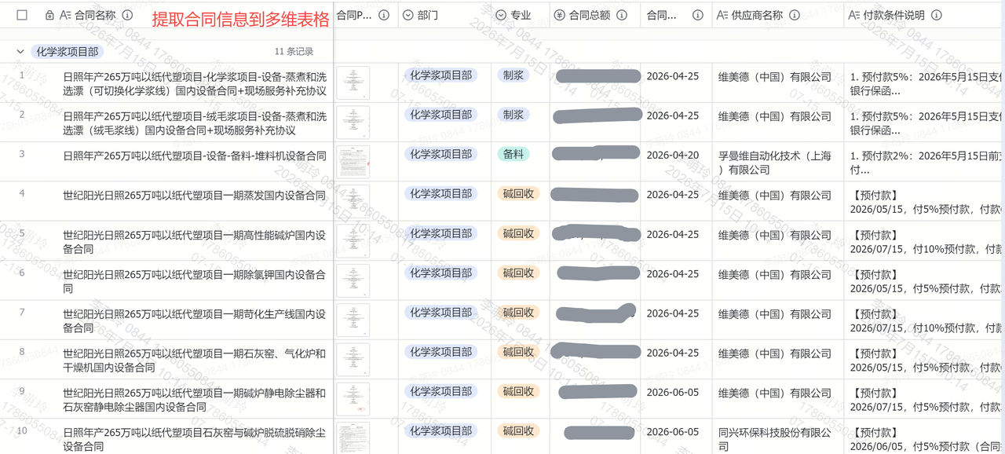Click supplier 孚曼维自动化技术(上海)有限公司
The image size is (1005, 454).
[x=775, y=163]
